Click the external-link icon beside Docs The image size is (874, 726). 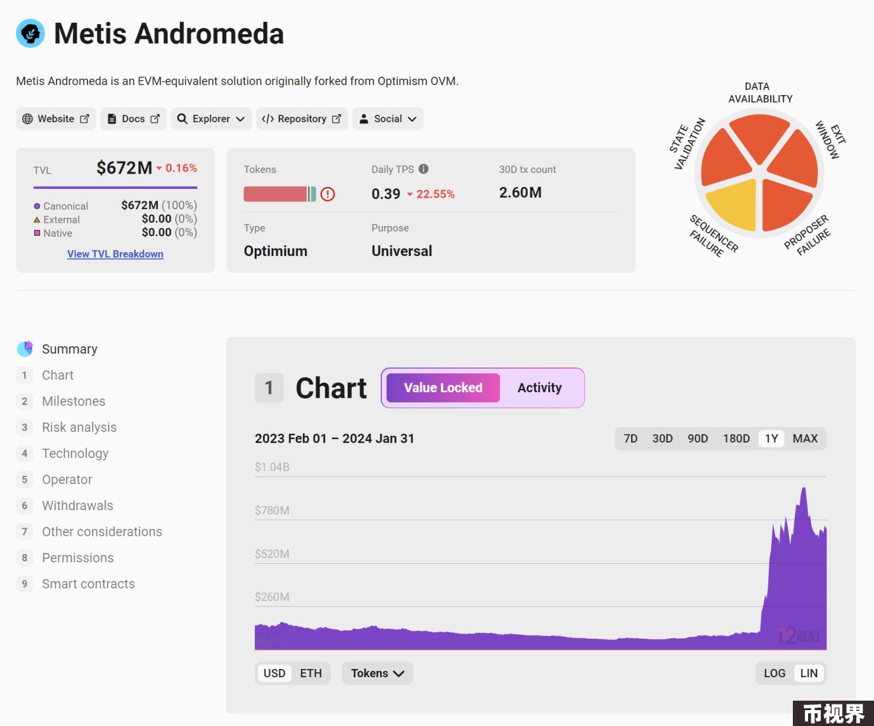point(155,118)
